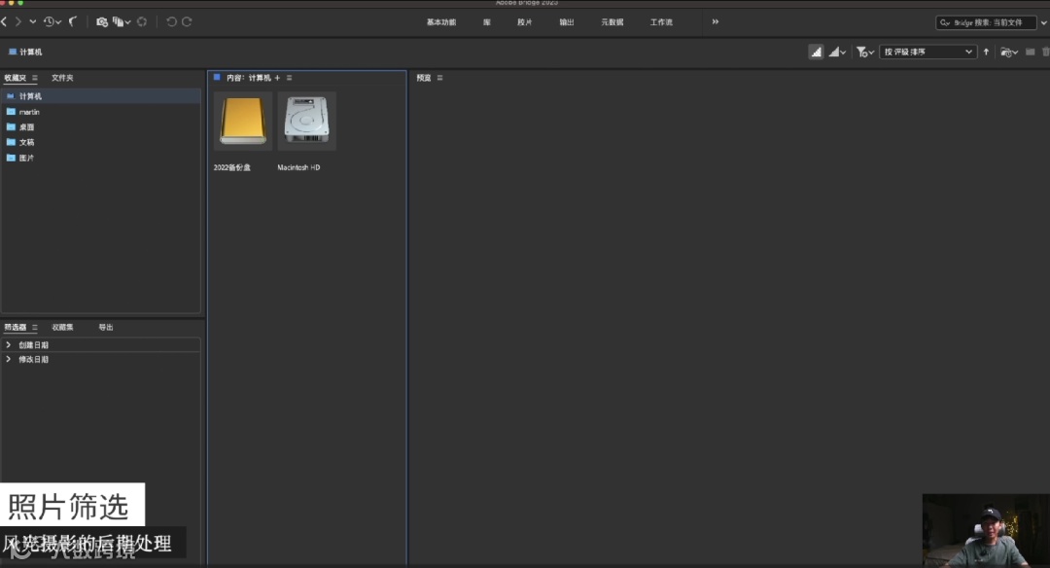Show more workspaces with double chevron
Viewport: 1050px width, 568px height.
(x=716, y=22)
